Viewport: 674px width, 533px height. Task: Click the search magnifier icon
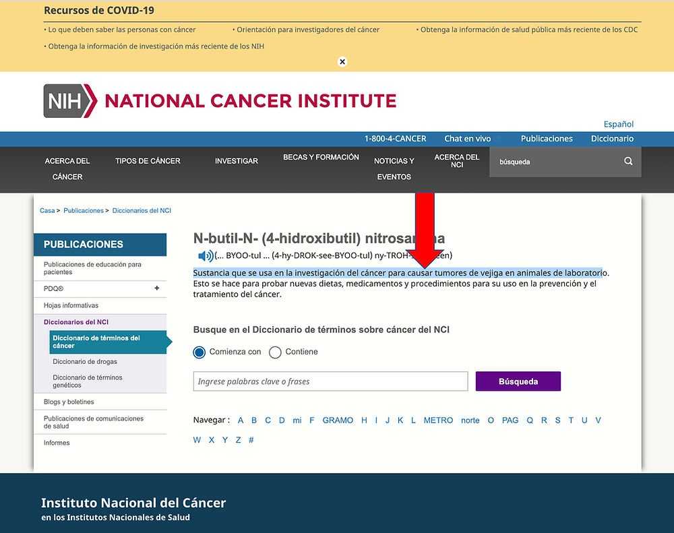click(x=628, y=161)
